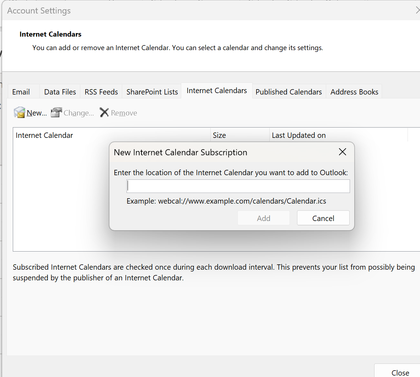
Task: Click the New... text button
Action: [x=37, y=113]
